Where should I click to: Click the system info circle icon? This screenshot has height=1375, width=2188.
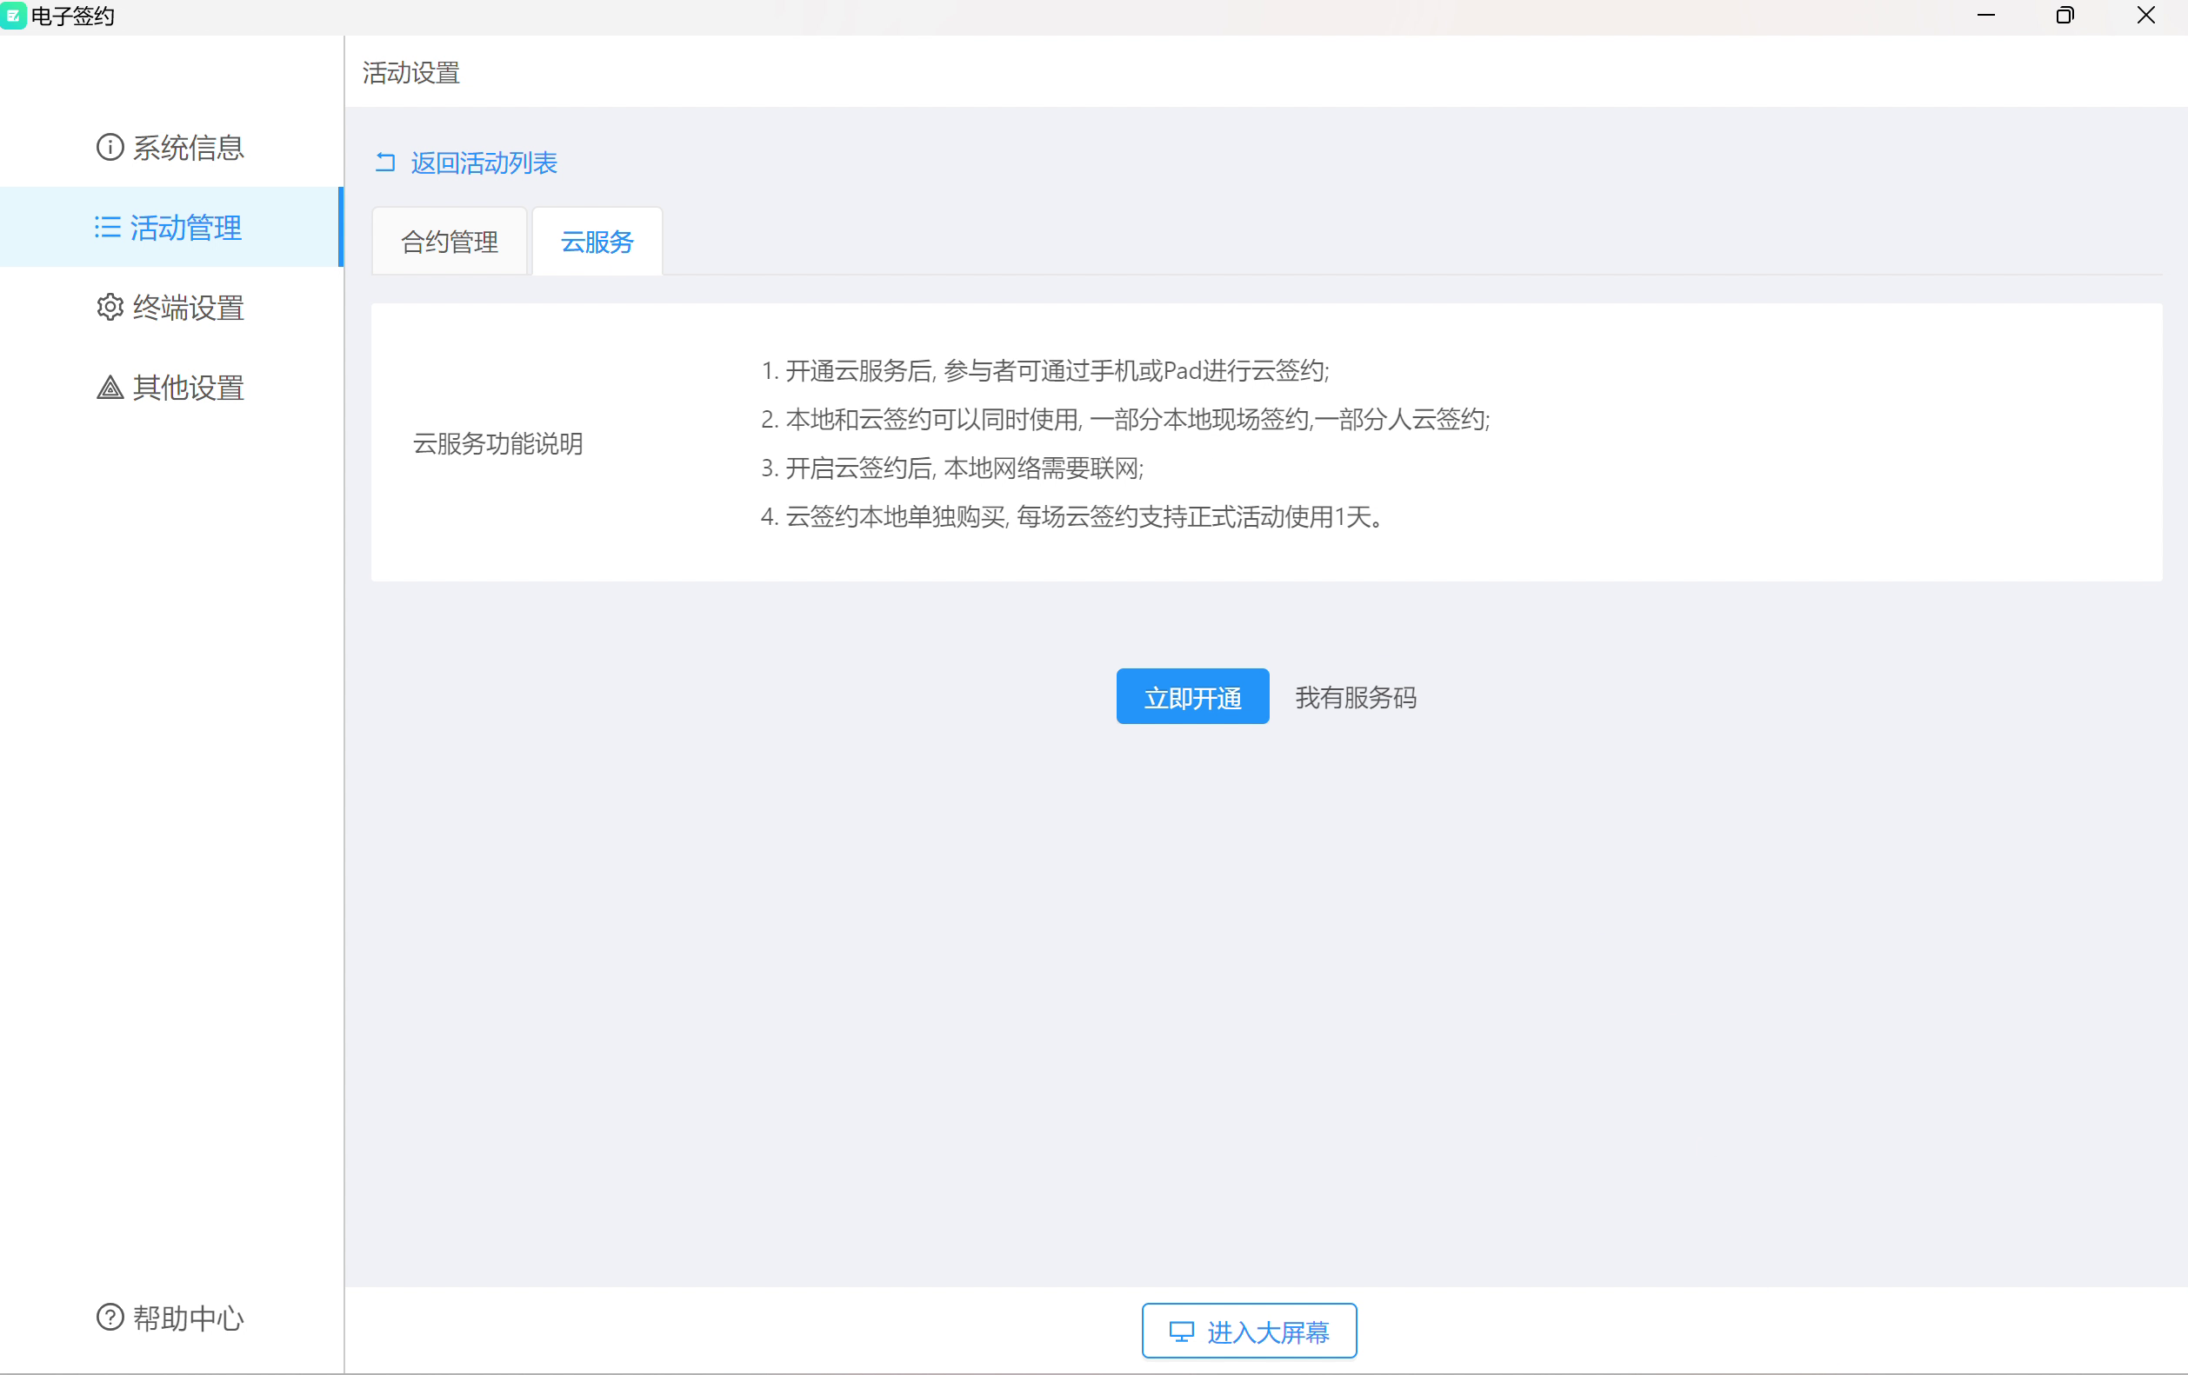pos(110,147)
